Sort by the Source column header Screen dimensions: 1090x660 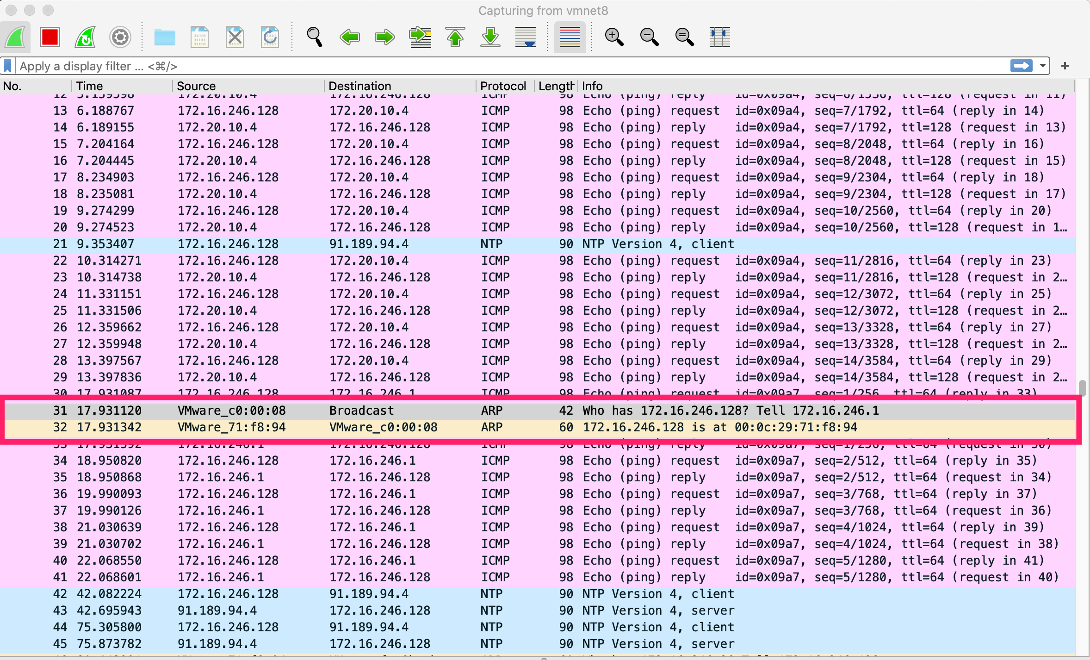(x=196, y=86)
